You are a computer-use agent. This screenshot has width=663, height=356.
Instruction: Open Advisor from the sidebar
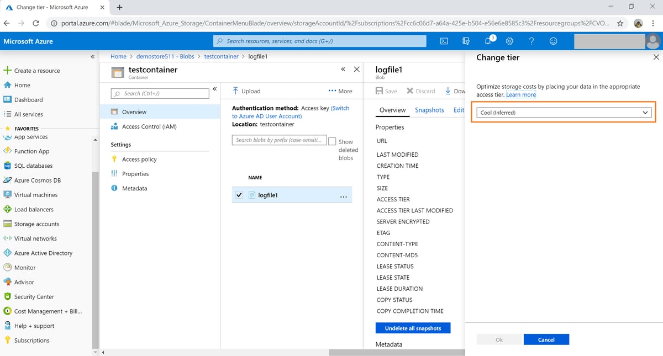[24, 282]
